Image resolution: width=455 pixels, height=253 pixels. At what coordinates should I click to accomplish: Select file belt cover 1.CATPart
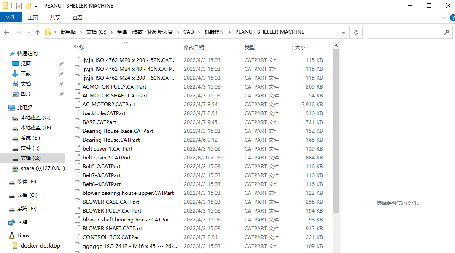click(108, 148)
